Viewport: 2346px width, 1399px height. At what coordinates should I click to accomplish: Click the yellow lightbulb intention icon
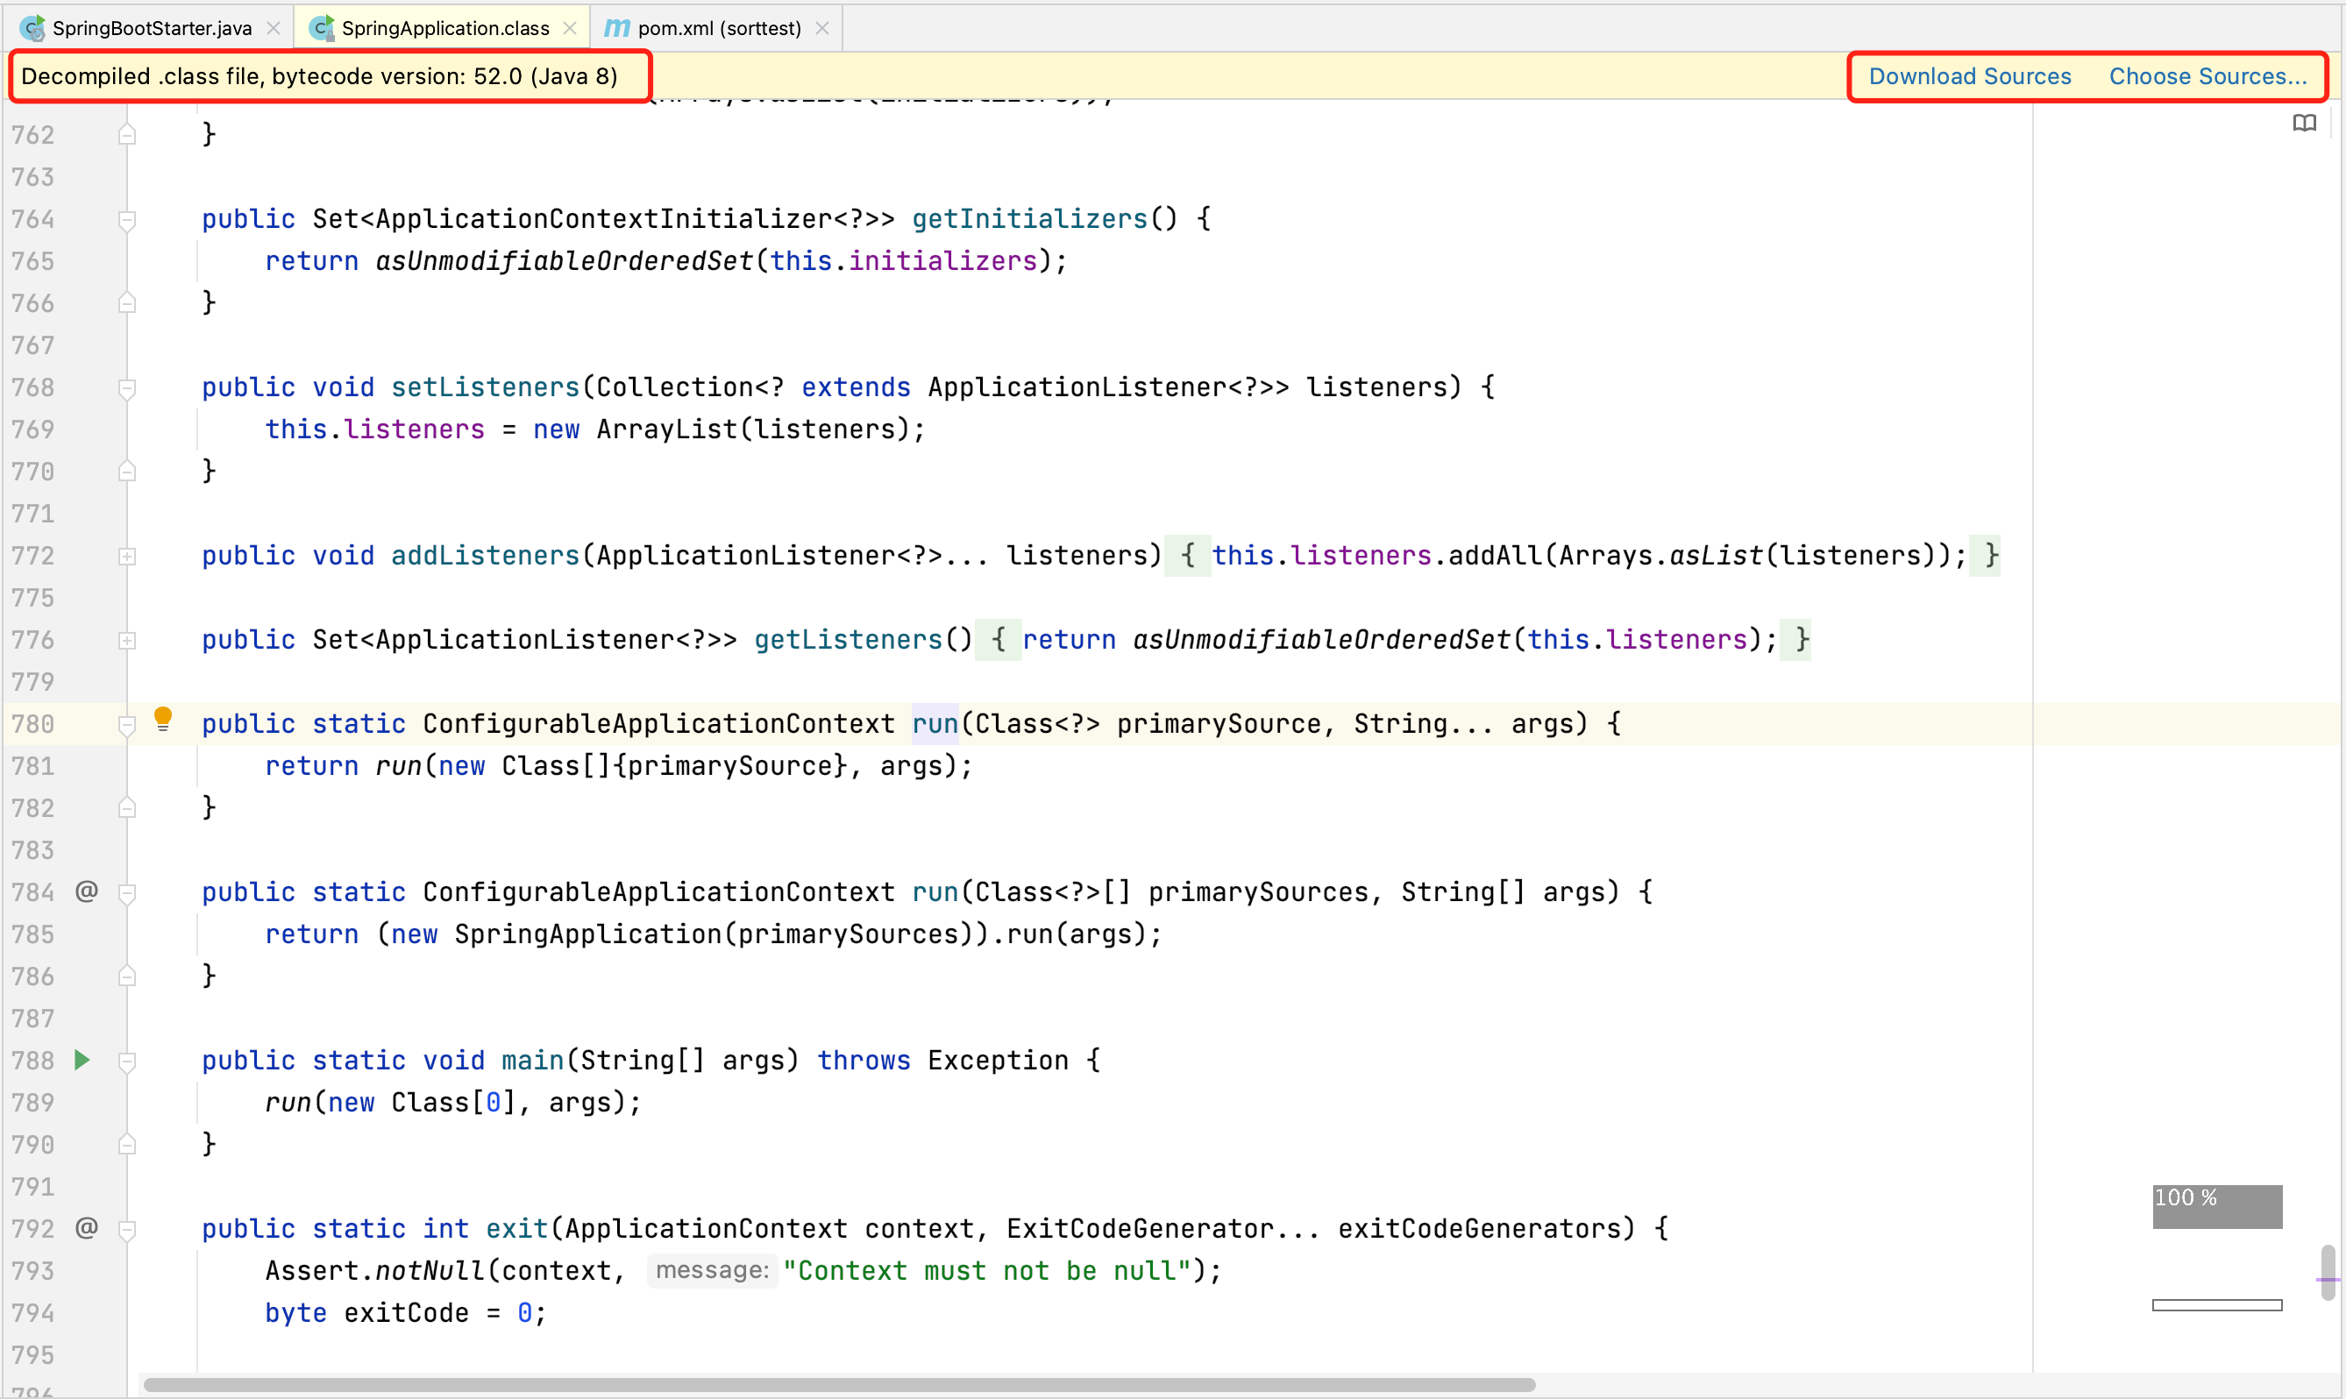point(162,720)
